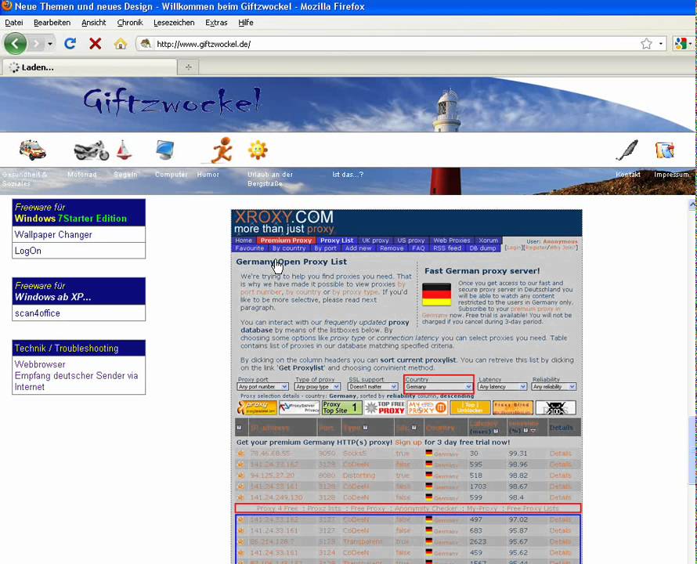Click the vertical scrollbar thumb
The width and height of the screenshot is (697, 564).
pyautogui.click(x=692, y=450)
